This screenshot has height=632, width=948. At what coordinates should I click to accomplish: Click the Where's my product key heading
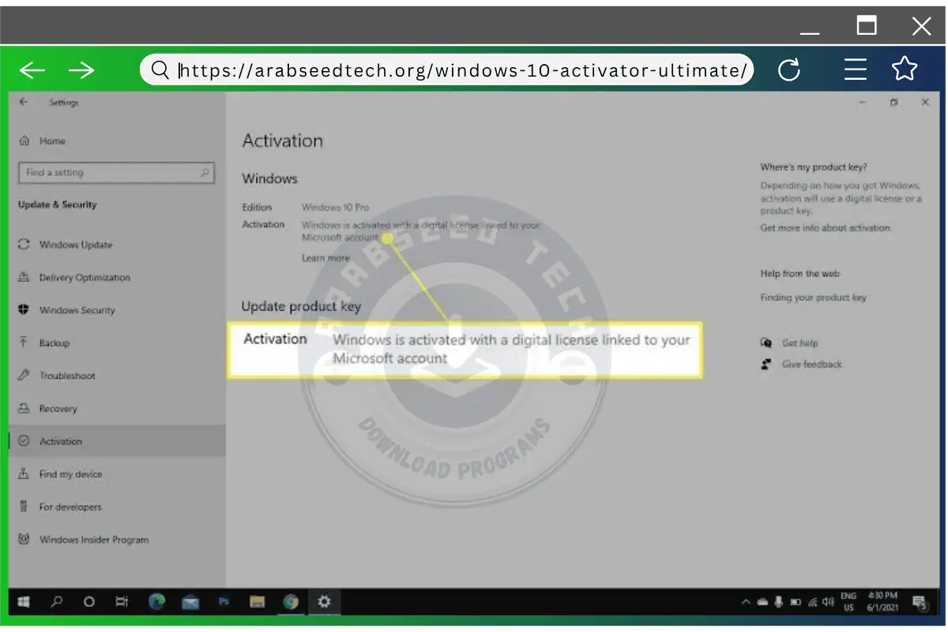click(x=814, y=167)
